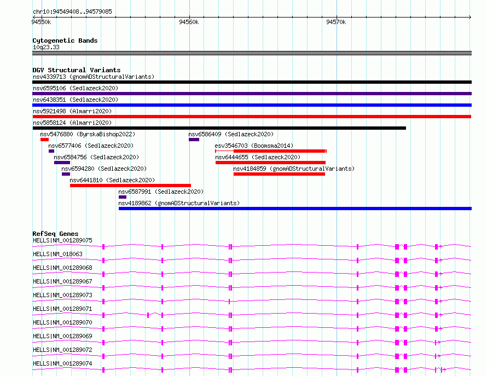
Task: Click the purple bar of nsv6595106
Action: coord(252,94)
